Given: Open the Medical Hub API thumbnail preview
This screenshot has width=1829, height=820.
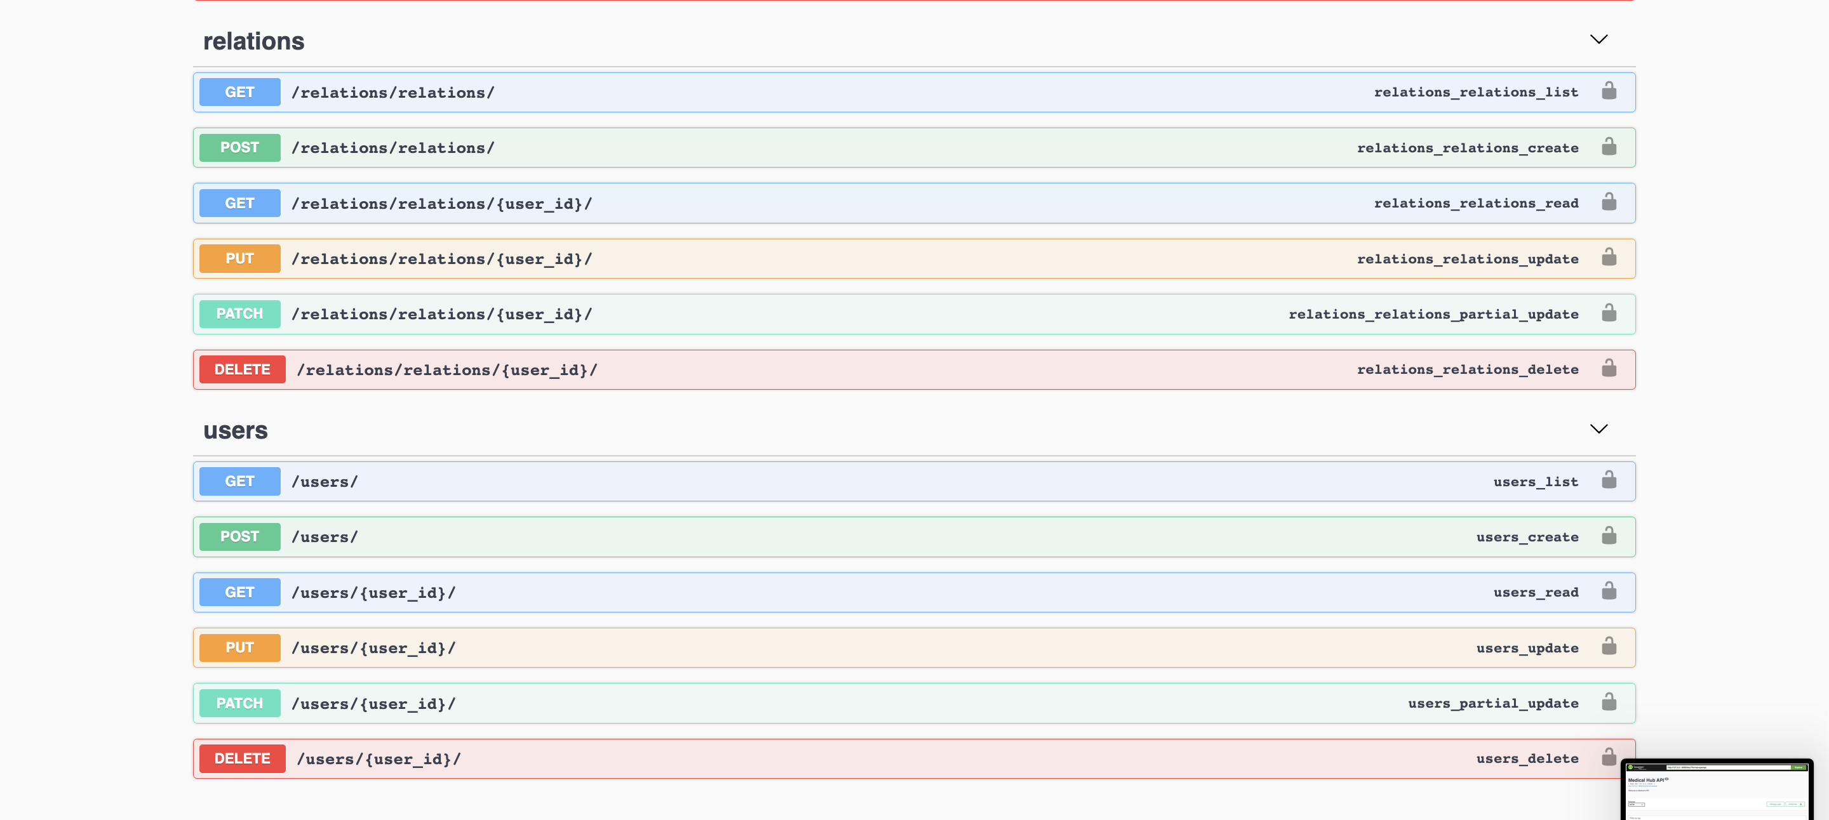Looking at the screenshot, I should coord(1716,790).
